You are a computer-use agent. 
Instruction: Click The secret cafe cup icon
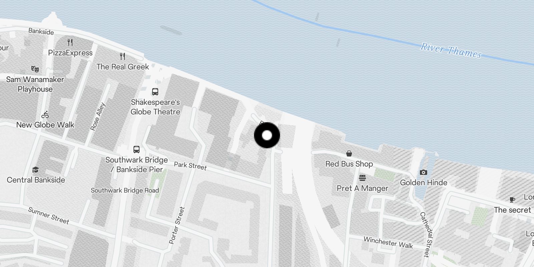[512, 200]
